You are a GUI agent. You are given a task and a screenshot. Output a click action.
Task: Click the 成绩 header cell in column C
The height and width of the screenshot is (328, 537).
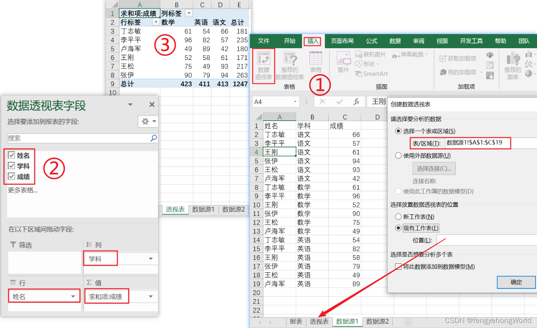click(x=345, y=126)
